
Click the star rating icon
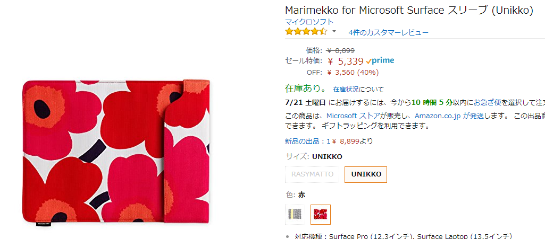click(x=306, y=32)
